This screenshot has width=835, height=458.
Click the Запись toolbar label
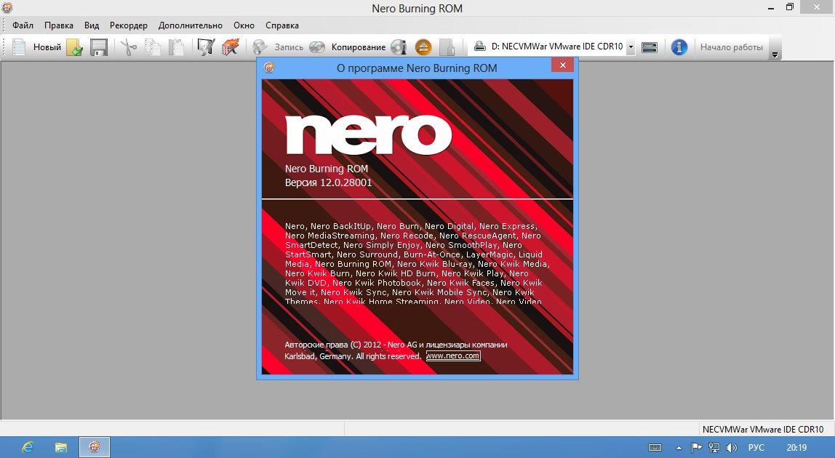tap(289, 47)
